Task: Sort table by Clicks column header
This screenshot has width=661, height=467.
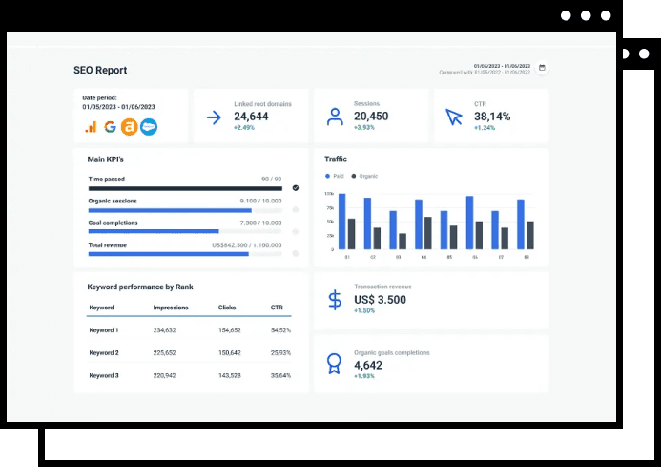Action: [x=227, y=308]
